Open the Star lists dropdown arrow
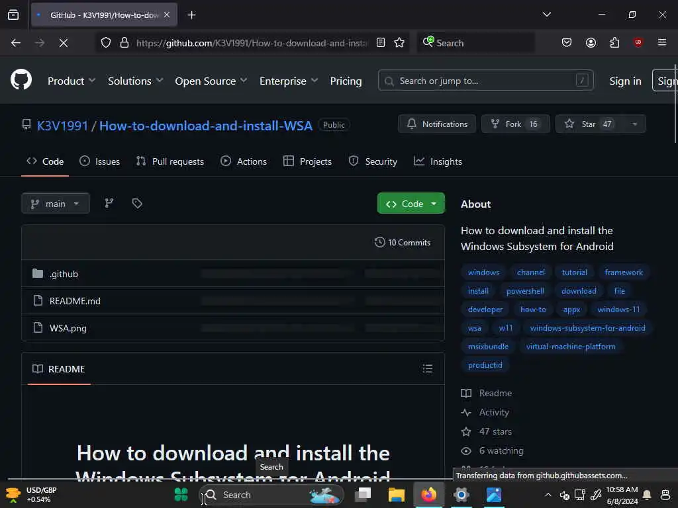Screen dimensions: 678x508 [x=634, y=124]
